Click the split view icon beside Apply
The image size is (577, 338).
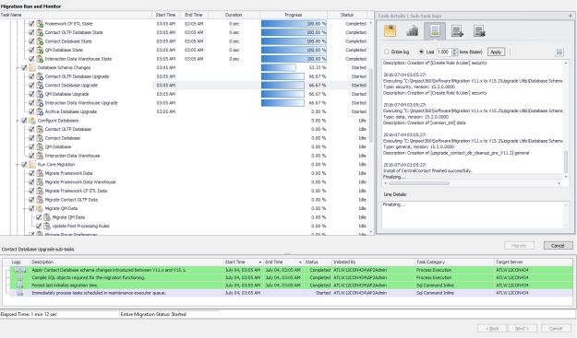[x=559, y=52]
